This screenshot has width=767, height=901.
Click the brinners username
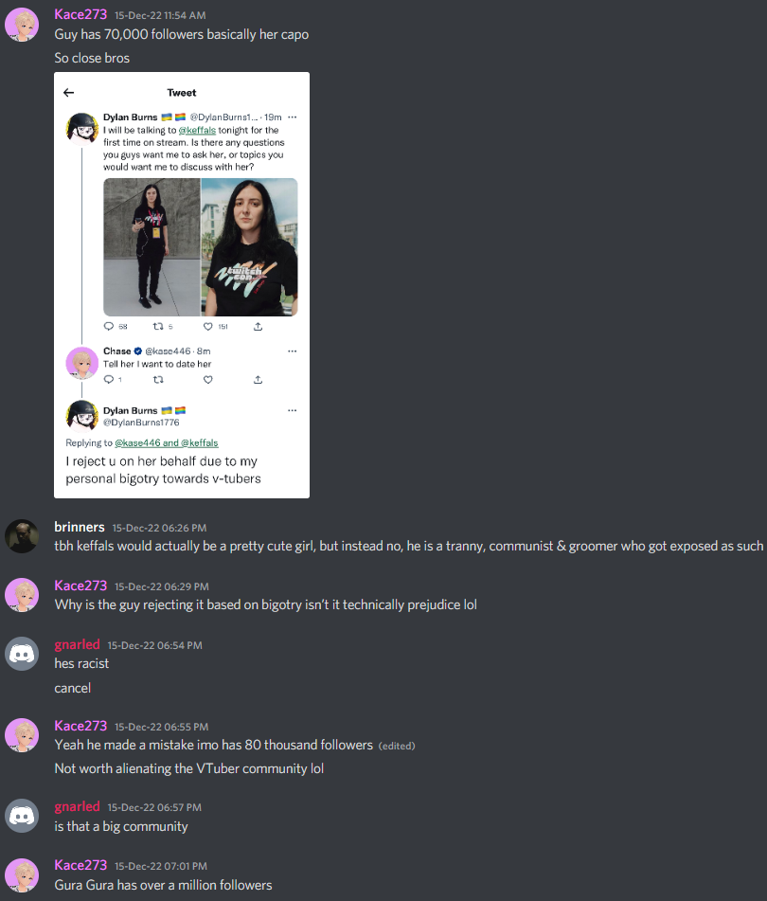(x=80, y=527)
